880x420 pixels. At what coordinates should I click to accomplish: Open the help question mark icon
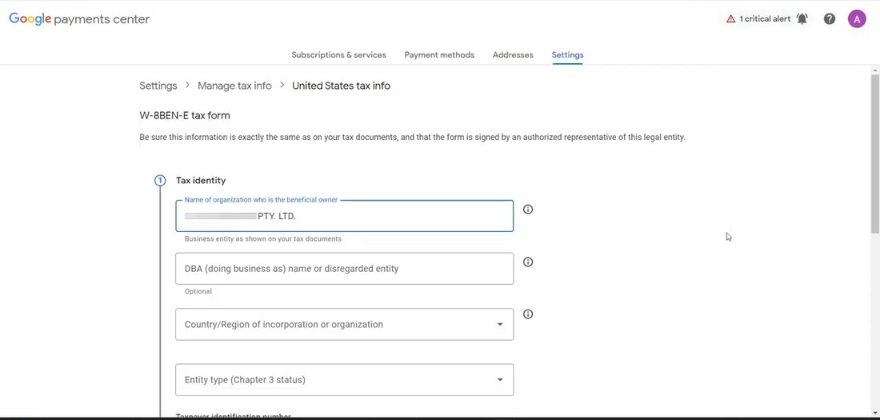click(830, 19)
